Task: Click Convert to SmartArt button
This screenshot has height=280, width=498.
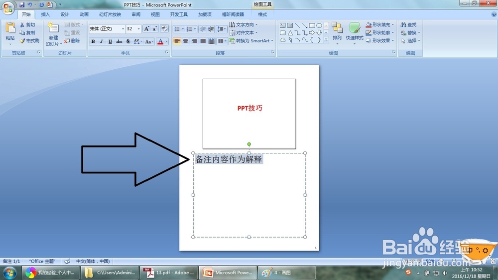Action: 251,41
